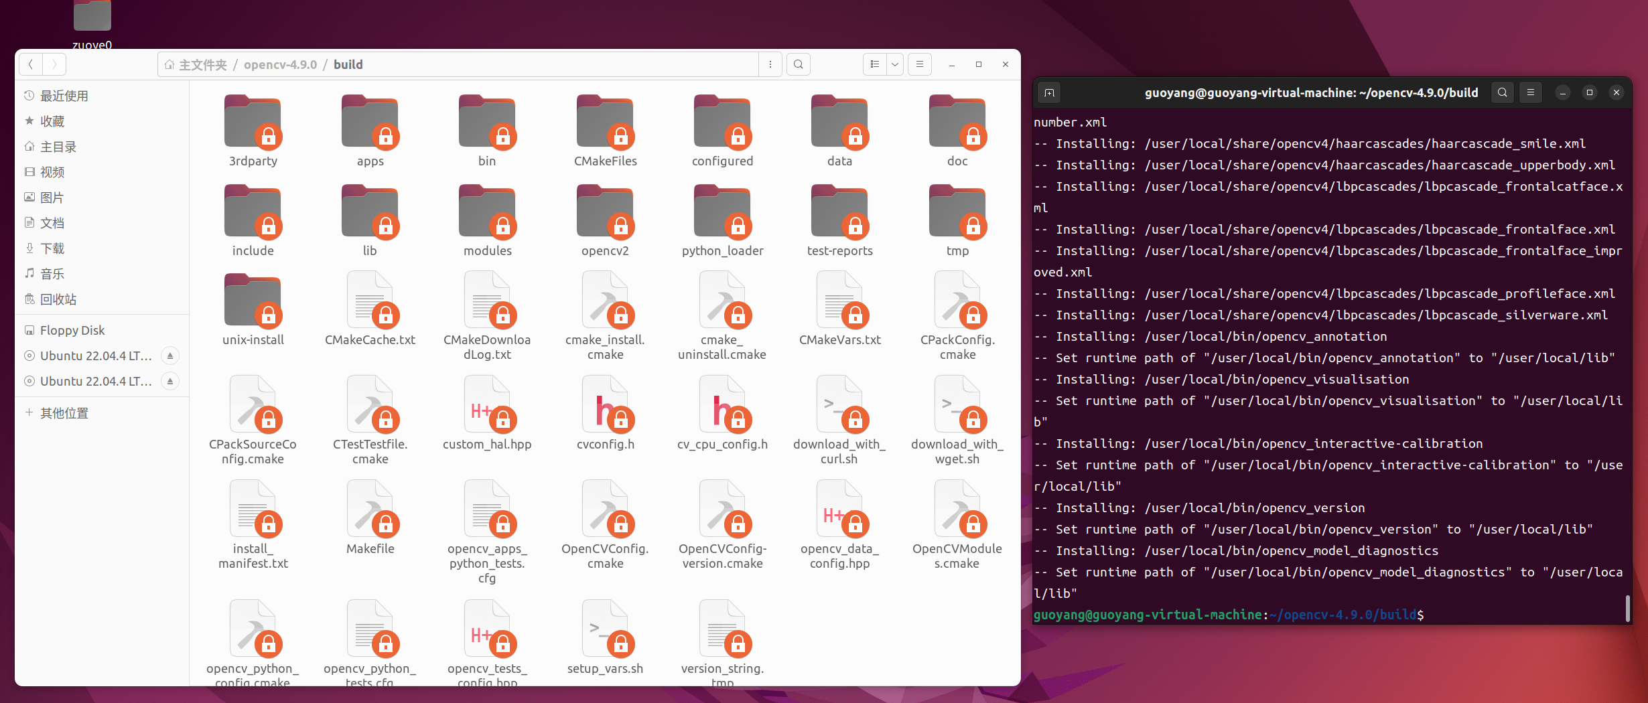Go forward in file manager
This screenshot has width=1648, height=703.
pos(54,64)
